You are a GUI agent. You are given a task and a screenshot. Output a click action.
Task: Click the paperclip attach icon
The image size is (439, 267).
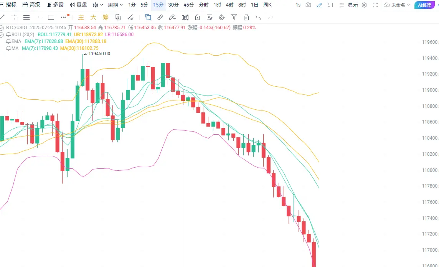[222, 17]
